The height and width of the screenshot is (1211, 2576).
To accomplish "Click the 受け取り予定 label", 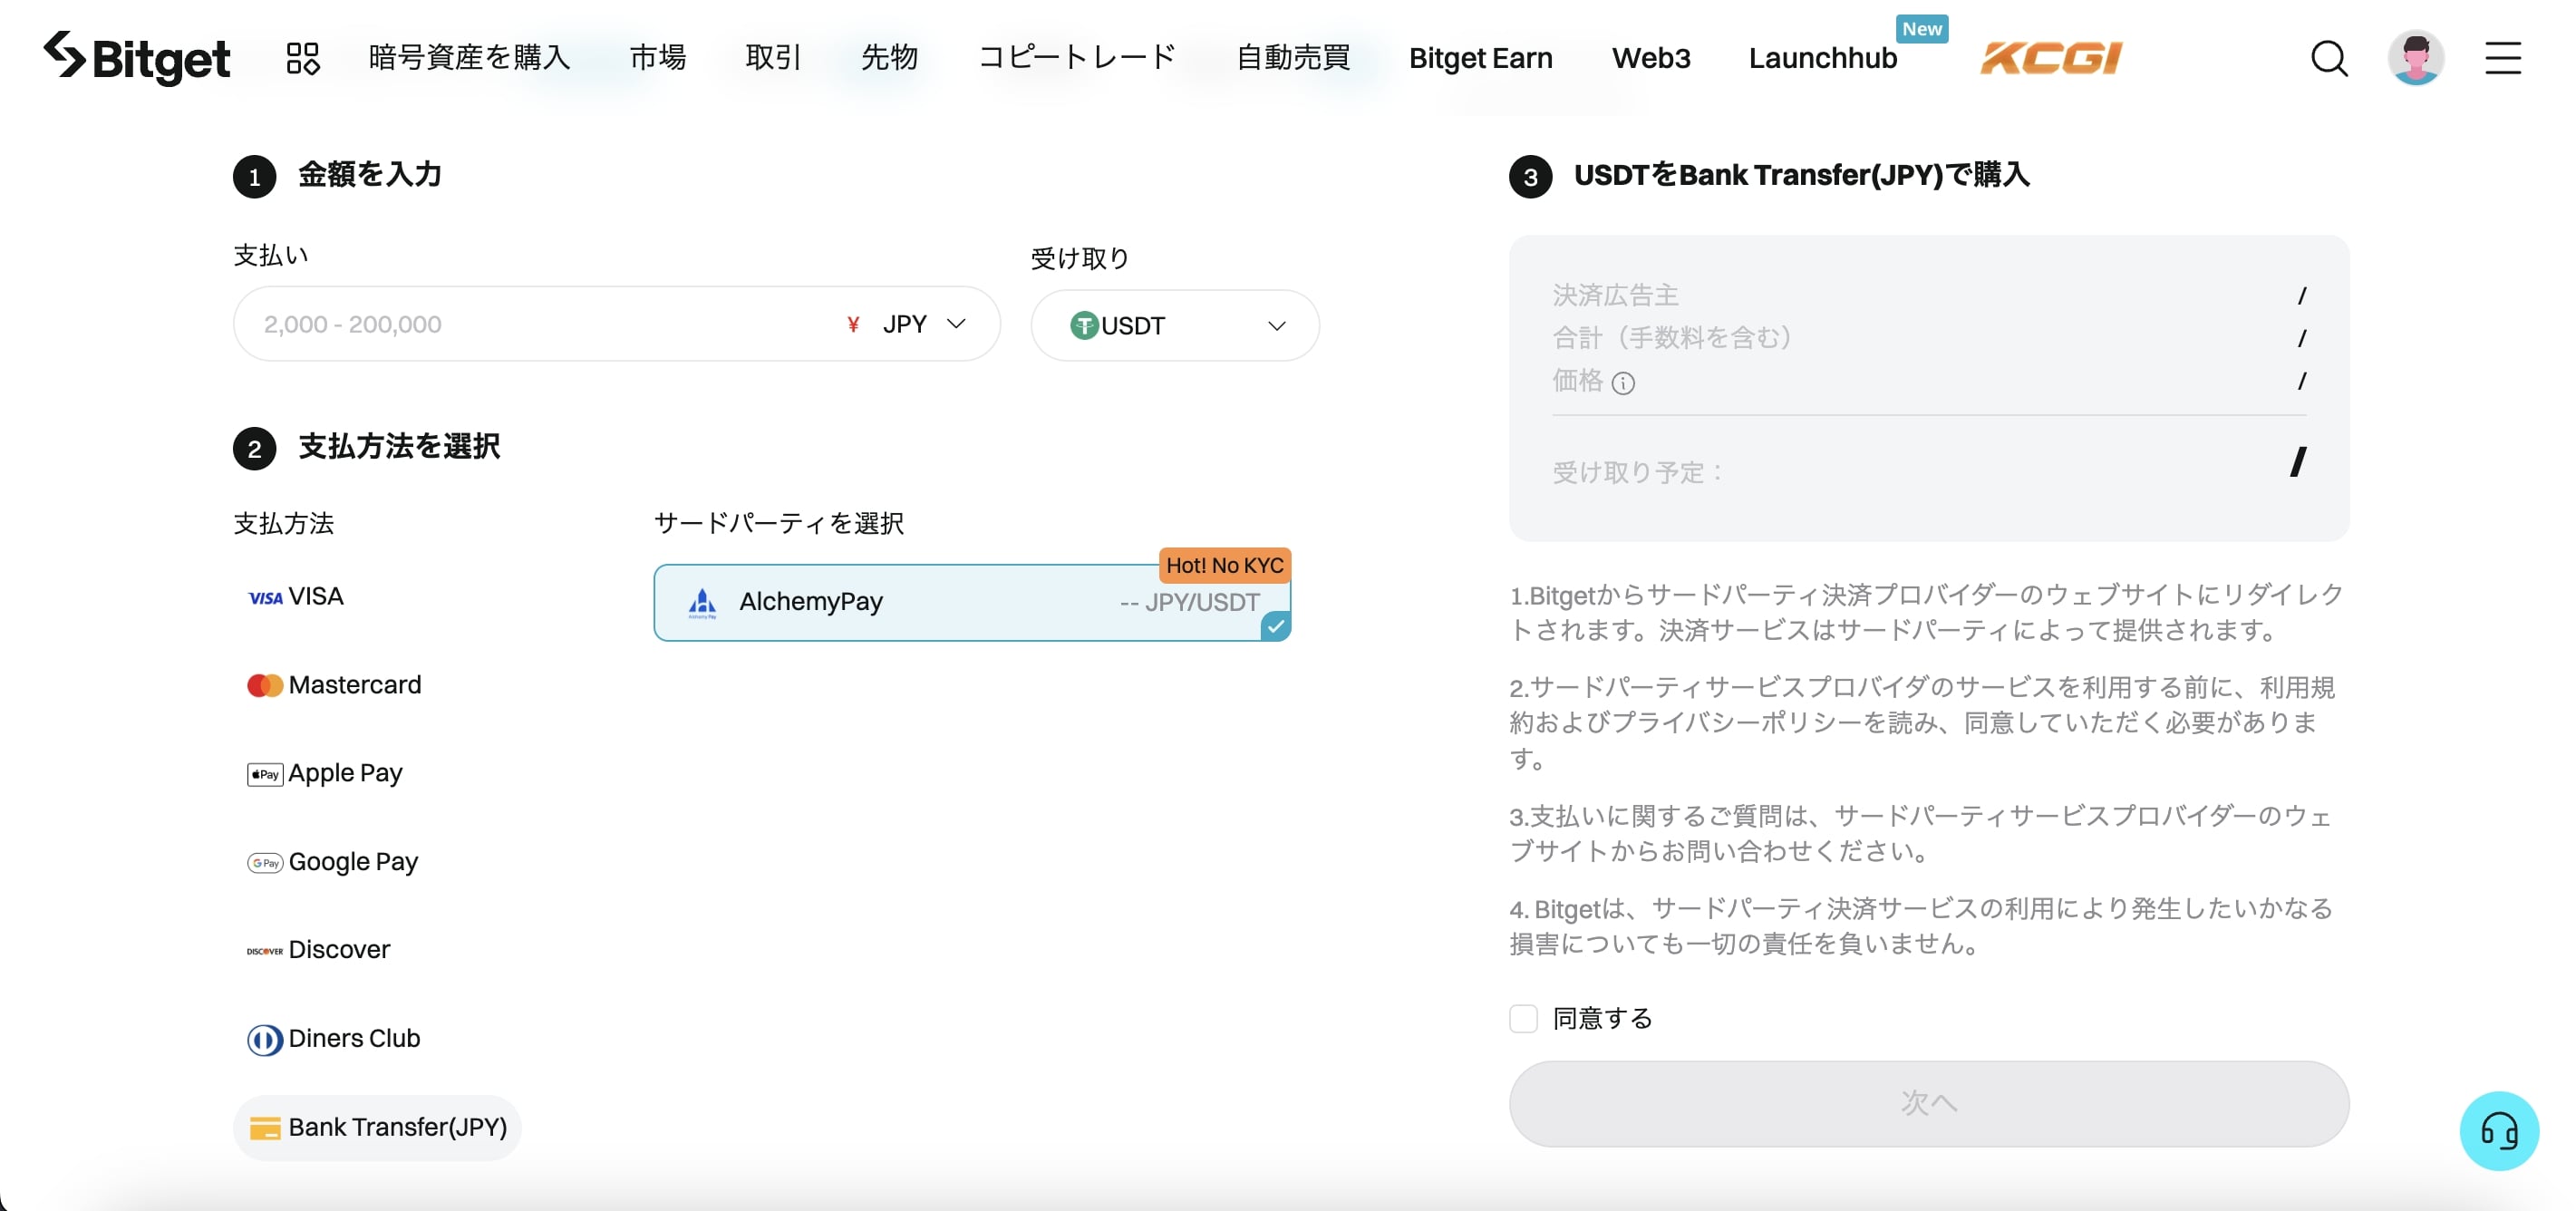I will tap(1636, 472).
